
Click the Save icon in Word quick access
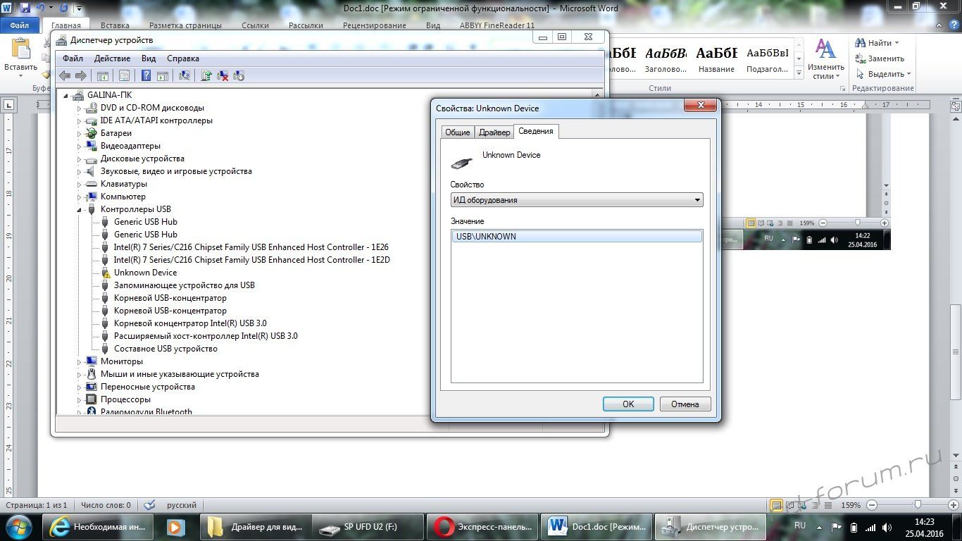click(25, 8)
